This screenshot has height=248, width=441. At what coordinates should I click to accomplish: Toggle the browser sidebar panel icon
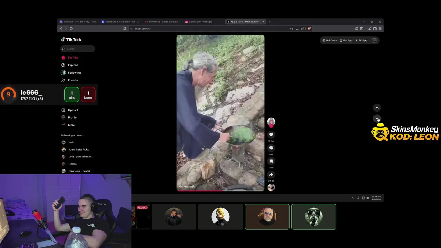coord(375,29)
